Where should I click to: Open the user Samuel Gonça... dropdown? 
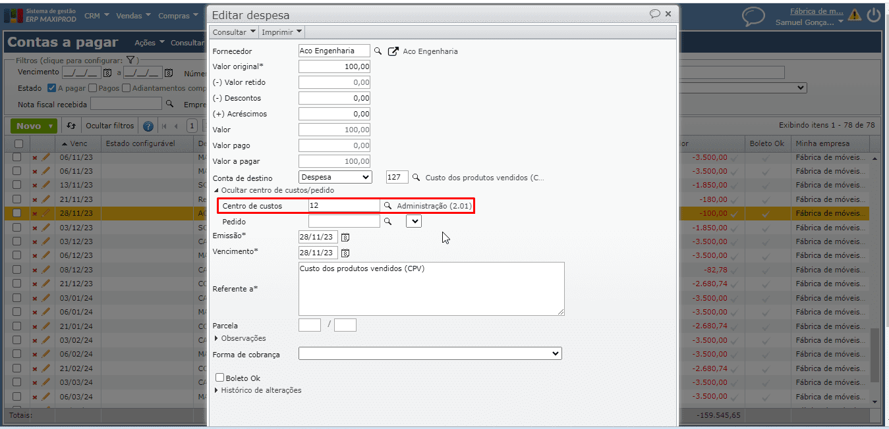tap(809, 22)
